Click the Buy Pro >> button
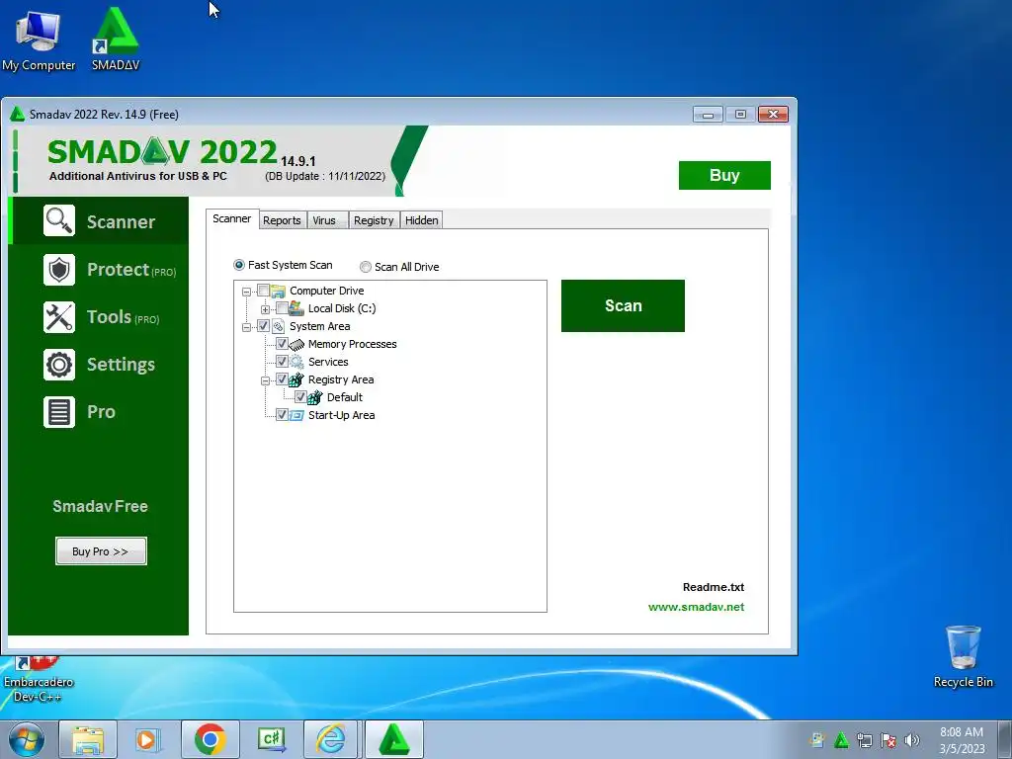This screenshot has height=759, width=1012. pyautogui.click(x=101, y=551)
